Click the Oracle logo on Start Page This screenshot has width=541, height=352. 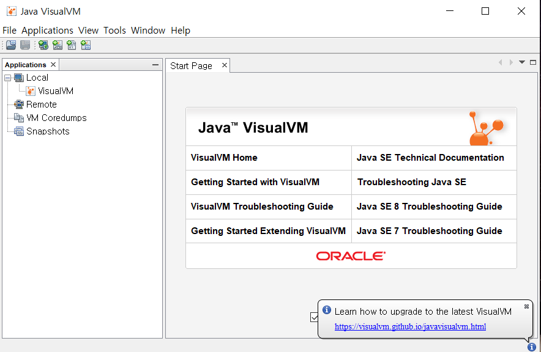tap(351, 256)
